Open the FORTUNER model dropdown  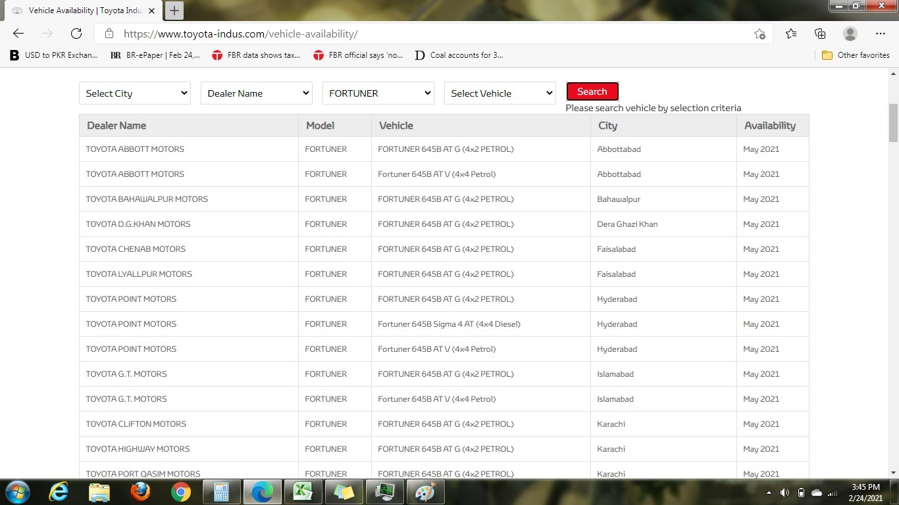point(378,93)
